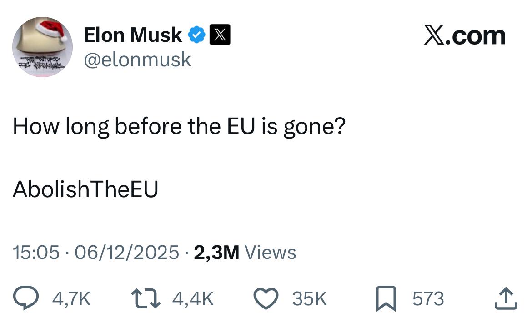Click the tweet text about the EU

[179, 127]
